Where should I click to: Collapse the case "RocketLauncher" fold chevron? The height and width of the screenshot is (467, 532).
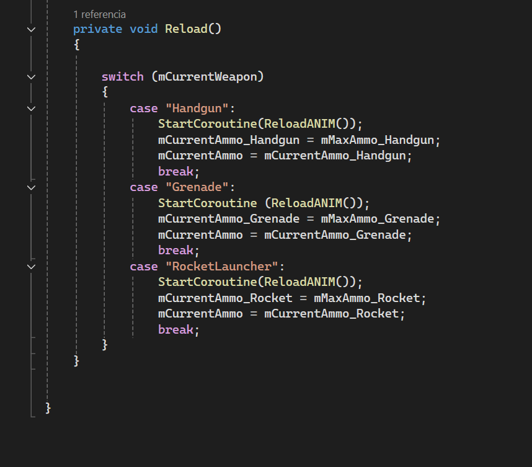pos(31,267)
